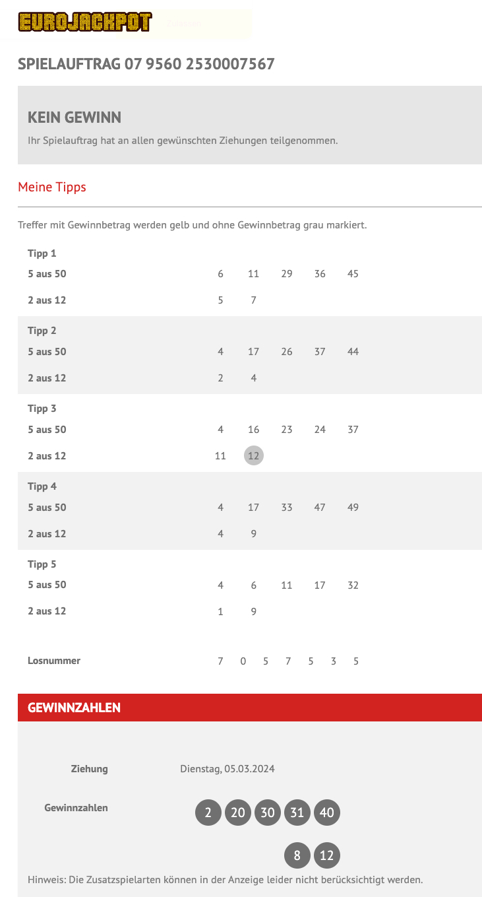This screenshot has height=897, width=482.
Task: Click the red Gewinnzahlen header bar
Action: point(249,708)
